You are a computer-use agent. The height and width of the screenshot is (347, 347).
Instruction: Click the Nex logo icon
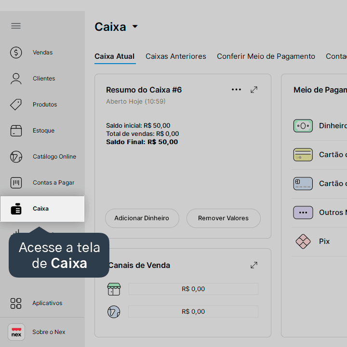tap(16, 332)
